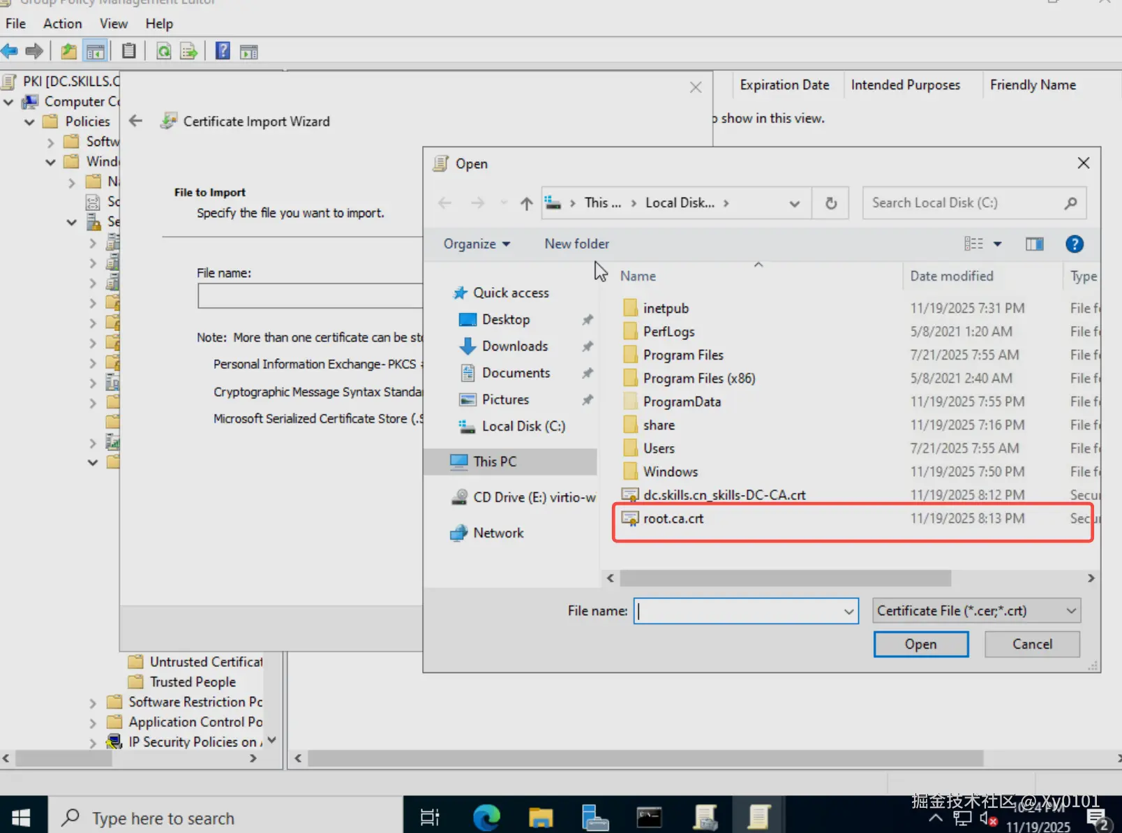The height and width of the screenshot is (833, 1122).
Task: Toggle the preview pane icon
Action: 1034,244
